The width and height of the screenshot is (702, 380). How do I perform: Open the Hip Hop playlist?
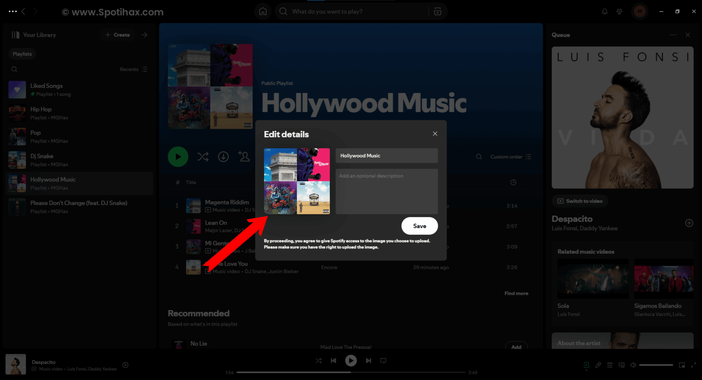[x=79, y=113]
